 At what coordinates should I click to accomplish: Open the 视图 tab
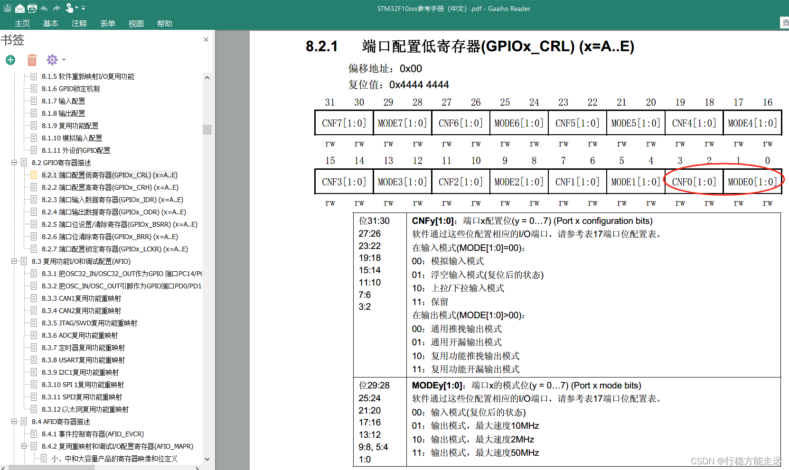click(136, 23)
